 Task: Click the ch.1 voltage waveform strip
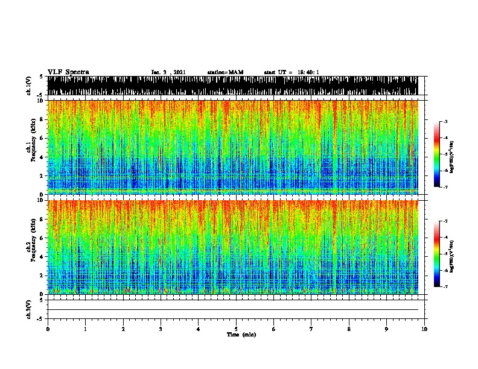click(x=233, y=86)
